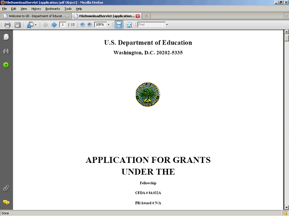Open the binoculars search panel
Viewport: 289px width, 216px height.
(x=6, y=51)
